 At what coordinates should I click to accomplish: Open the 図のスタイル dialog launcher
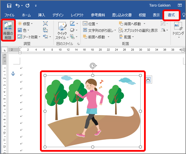point(78,44)
